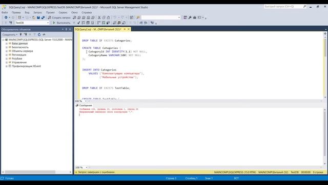Click the Navigate Backward icon
Screen dimensions: 328x185
[x=6, y=17]
